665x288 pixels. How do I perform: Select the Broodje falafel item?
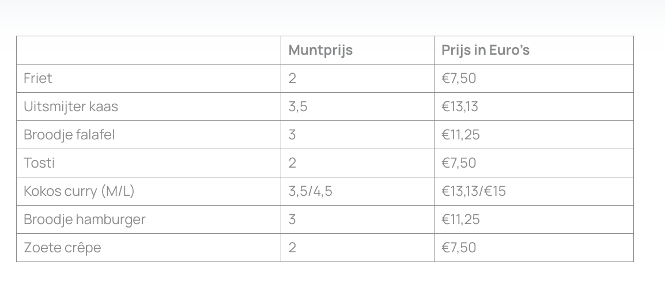click(69, 135)
